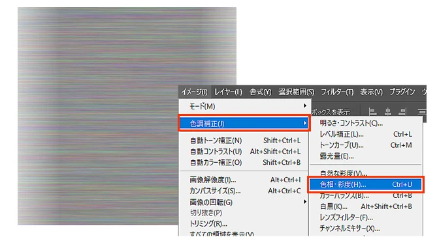Open 明るさ・コントラスト(C)... adjustment

click(366, 123)
